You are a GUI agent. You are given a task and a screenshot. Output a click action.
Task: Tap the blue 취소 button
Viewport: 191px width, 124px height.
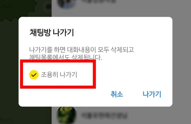click(x=117, y=94)
